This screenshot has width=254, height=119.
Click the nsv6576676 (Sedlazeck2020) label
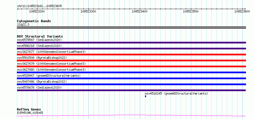click(39, 87)
